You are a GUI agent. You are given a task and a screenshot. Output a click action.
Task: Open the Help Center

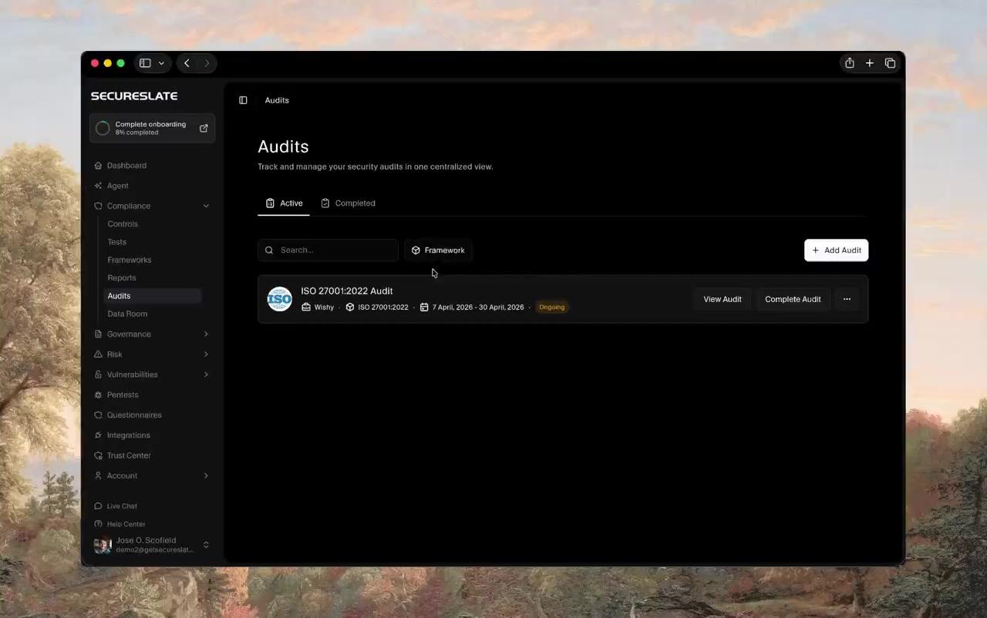[126, 524]
